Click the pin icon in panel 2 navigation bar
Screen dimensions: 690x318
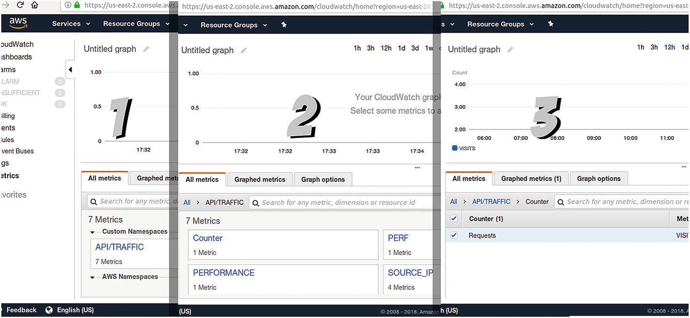[x=284, y=25]
